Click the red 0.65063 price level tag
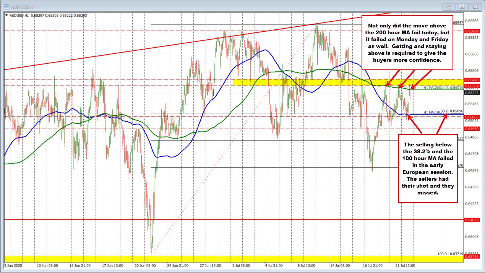The image size is (485, 273). coord(472,117)
